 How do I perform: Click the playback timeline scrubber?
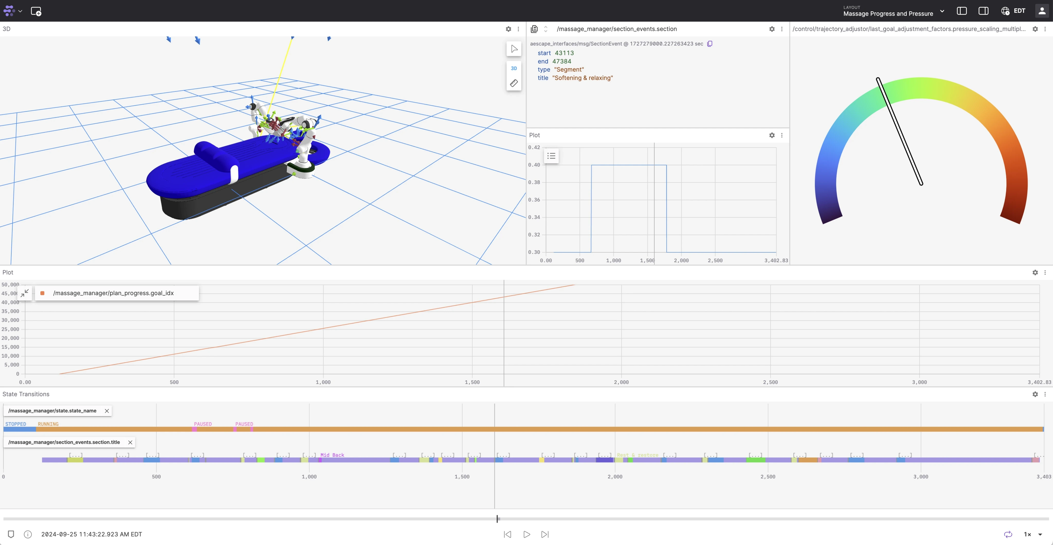[497, 519]
